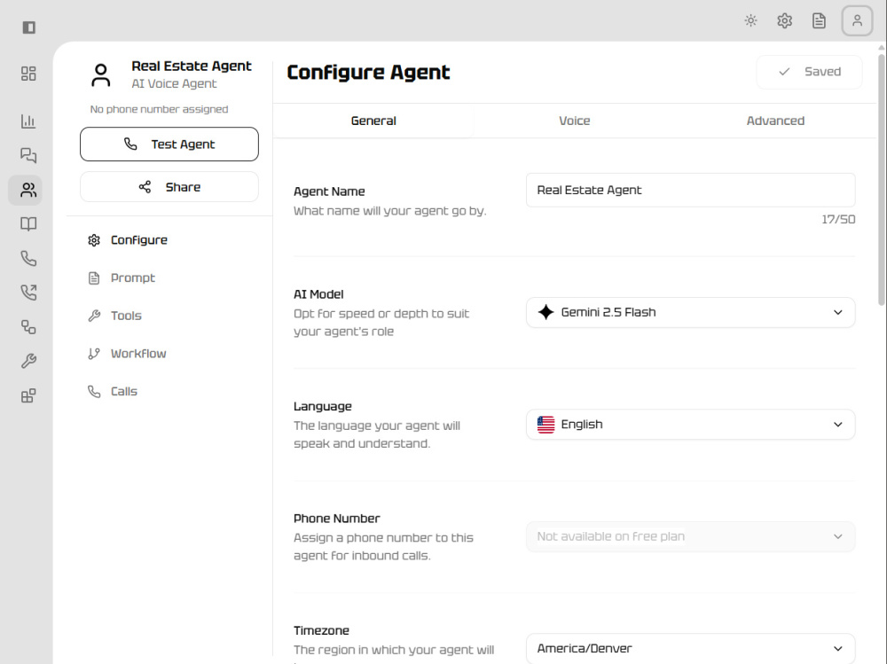Click the Test Agent button
Image resolution: width=887 pixels, height=664 pixels.
[169, 145]
